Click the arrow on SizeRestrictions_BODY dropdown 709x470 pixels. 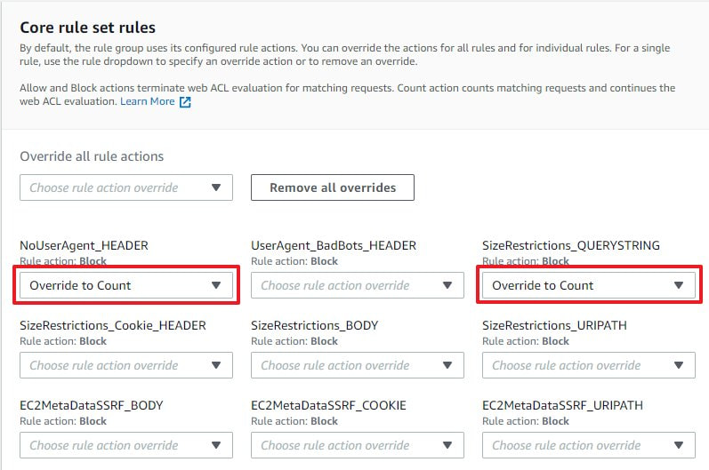tap(447, 365)
